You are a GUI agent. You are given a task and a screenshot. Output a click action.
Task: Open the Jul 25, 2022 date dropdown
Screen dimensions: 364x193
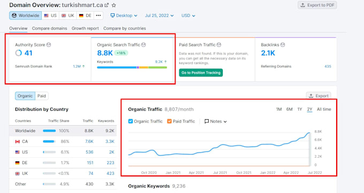click(x=160, y=16)
